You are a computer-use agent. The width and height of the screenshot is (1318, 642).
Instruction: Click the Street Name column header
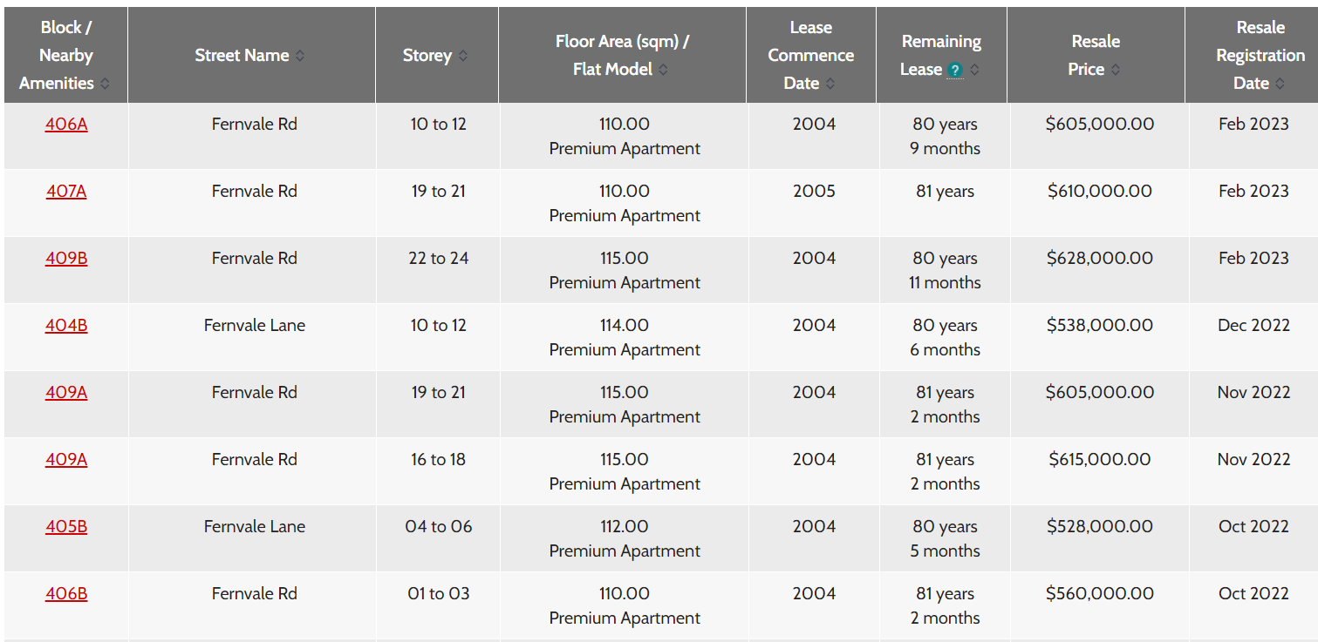tap(251, 55)
